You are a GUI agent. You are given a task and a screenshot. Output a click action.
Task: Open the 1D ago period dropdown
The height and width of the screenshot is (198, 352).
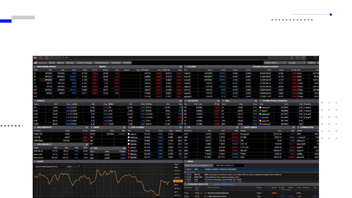(297, 63)
